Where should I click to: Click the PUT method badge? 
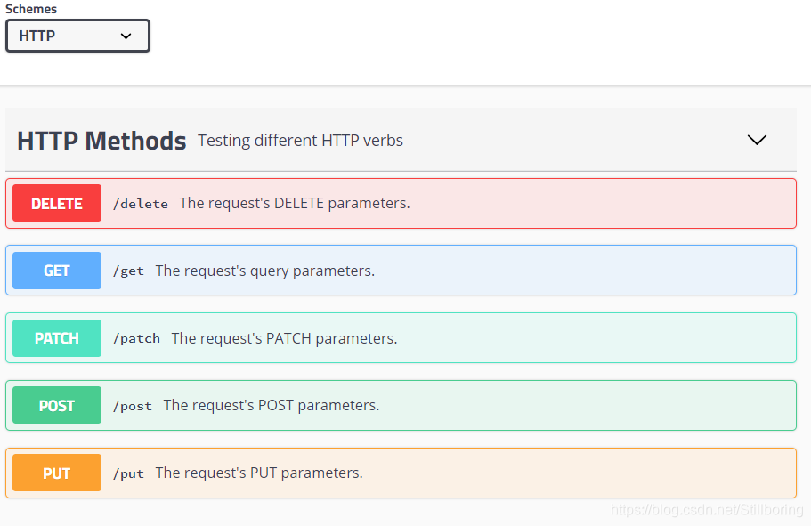pyautogui.click(x=56, y=473)
